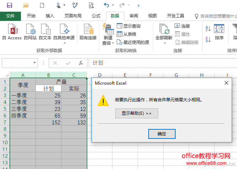Select the 产量 merged header cell
The width and height of the screenshot is (237, 169).
tap(61, 82)
